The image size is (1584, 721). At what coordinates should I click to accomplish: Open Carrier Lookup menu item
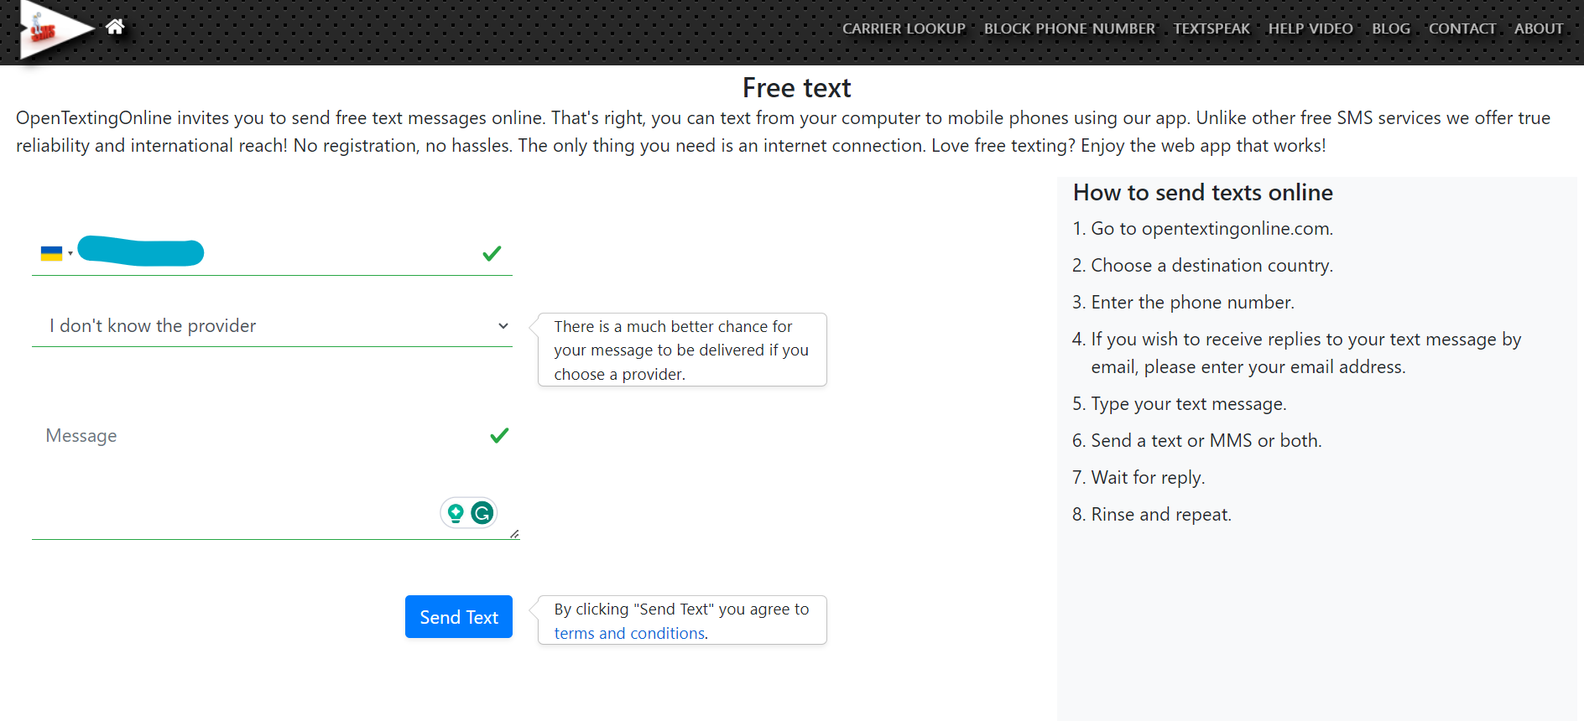pyautogui.click(x=904, y=29)
